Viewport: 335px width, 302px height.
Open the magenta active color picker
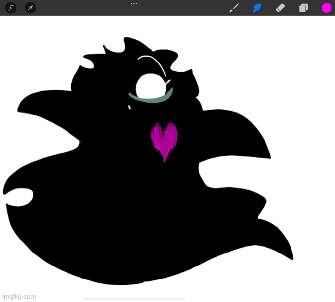(327, 8)
